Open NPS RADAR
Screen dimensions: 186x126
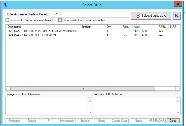point(157,121)
